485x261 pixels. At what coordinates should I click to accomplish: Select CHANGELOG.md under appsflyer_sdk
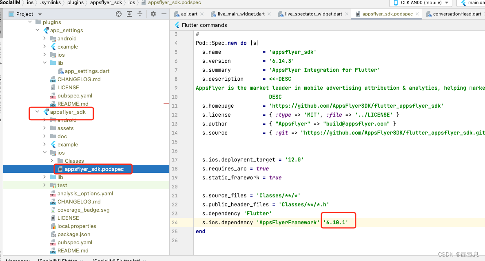79,201
